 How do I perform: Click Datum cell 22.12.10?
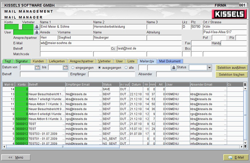coord(136,94)
